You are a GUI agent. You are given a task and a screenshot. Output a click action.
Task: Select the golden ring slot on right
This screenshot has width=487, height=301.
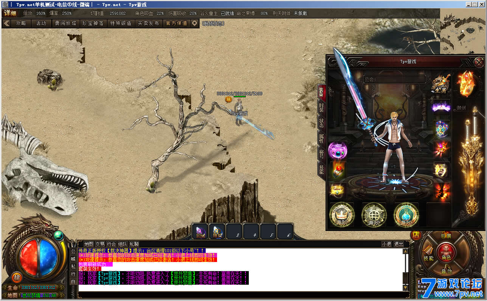[x=441, y=170]
